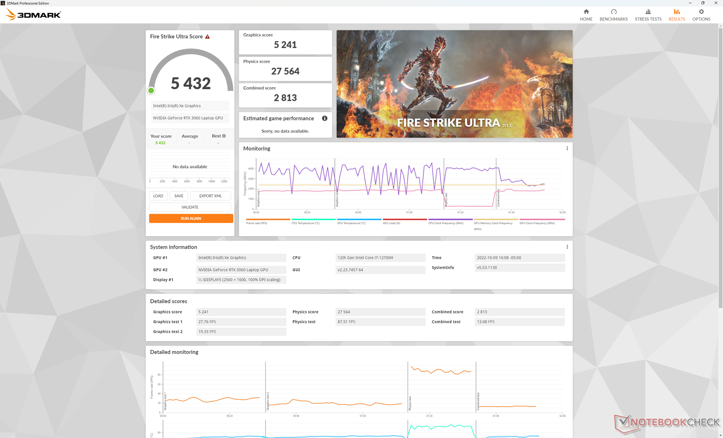Click CPU Clock Frequency purple legend swatch
723x438 pixels.
click(450, 219)
